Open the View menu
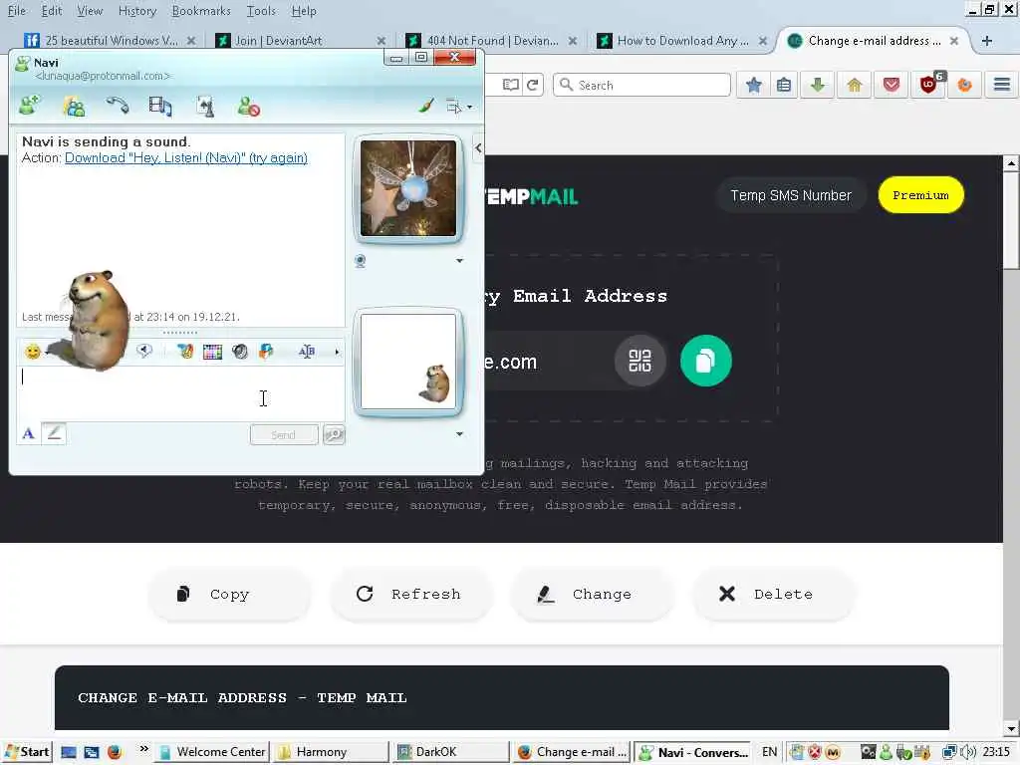Viewport: 1020px width, 765px height. tap(90, 11)
